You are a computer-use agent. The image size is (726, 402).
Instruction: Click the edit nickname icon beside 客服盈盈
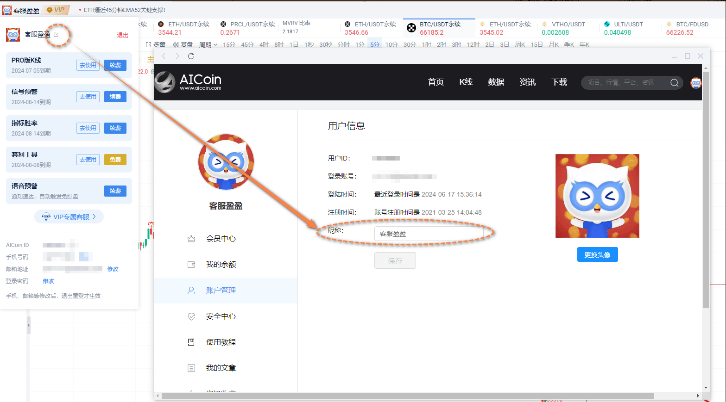pyautogui.click(x=56, y=35)
